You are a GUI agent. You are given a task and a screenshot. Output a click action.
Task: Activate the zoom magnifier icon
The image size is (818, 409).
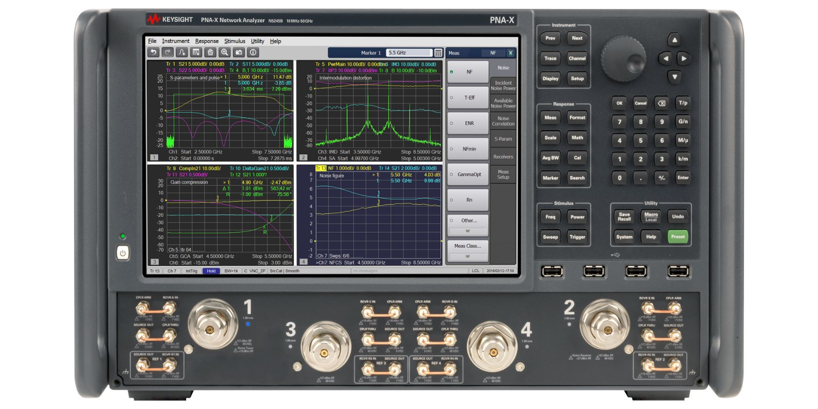pos(224,52)
